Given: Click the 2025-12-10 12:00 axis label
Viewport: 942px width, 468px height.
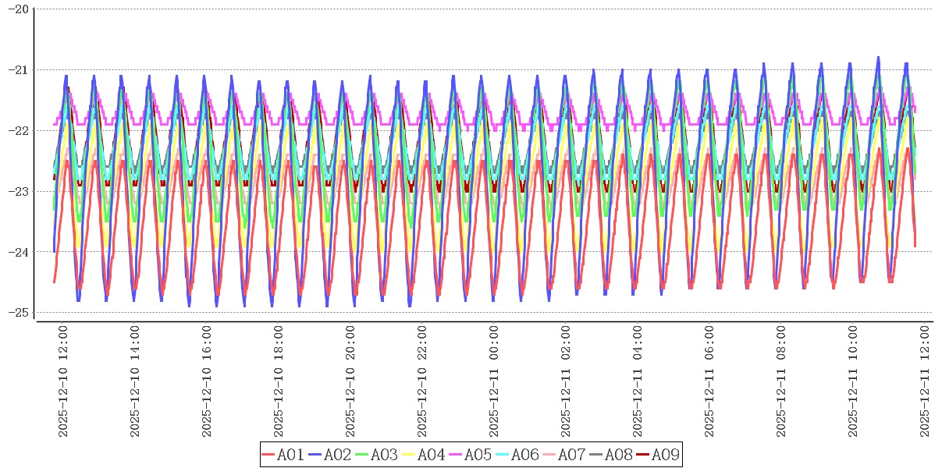Looking at the screenshot, I should [x=64, y=381].
